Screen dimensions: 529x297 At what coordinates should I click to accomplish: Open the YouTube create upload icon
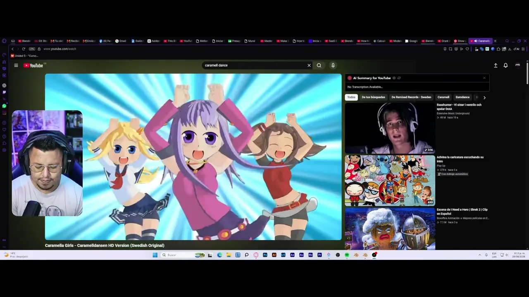tap(496, 65)
